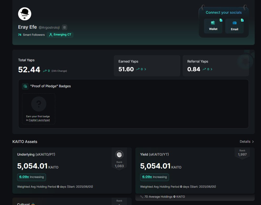Click the Yield (sKAITO/YT) heading
Screen dimensions: 261x205
[x=155, y=155]
